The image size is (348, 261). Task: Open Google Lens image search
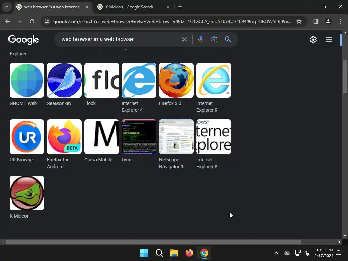[214, 39]
